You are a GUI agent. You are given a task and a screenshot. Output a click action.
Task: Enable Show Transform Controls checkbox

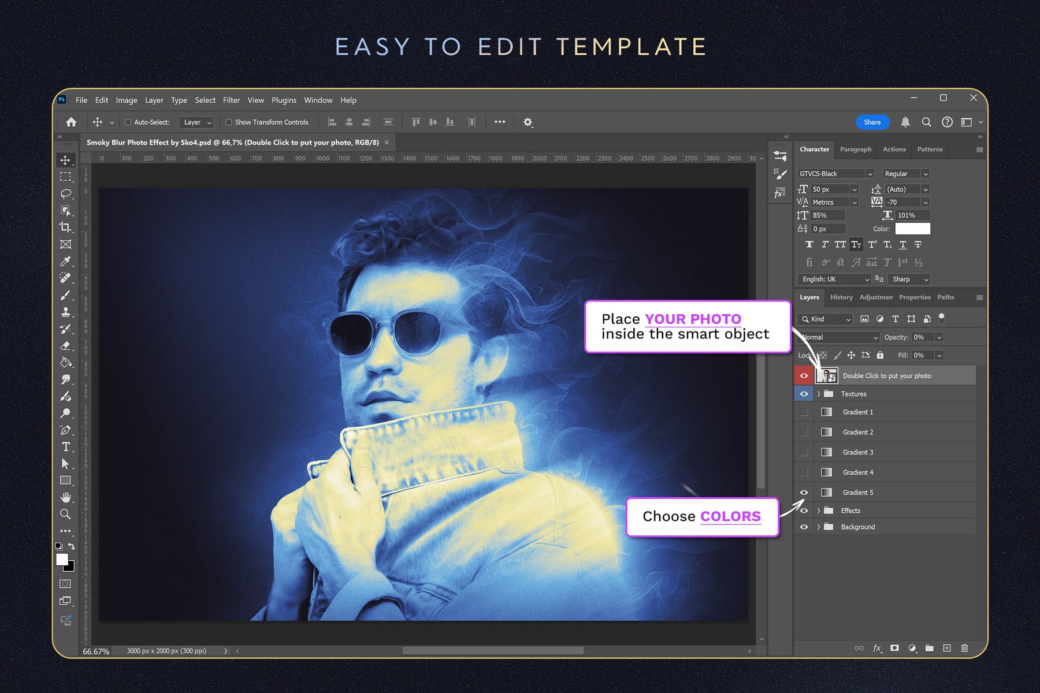point(229,122)
